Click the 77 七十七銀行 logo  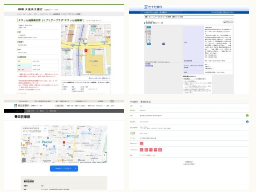(x=153, y=7)
